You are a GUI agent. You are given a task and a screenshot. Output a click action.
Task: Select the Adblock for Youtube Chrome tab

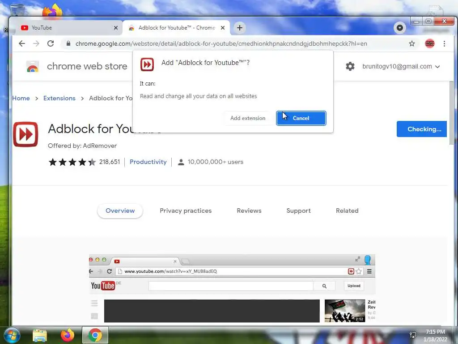[176, 28]
